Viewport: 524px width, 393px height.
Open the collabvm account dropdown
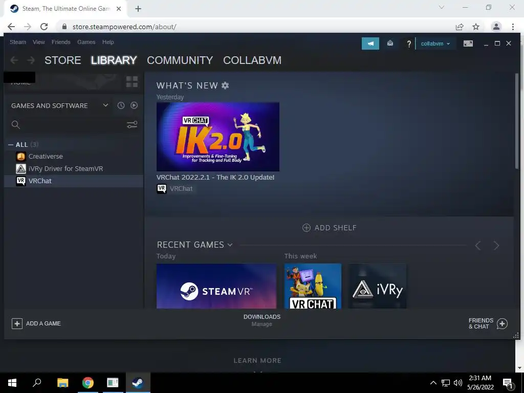435,43
